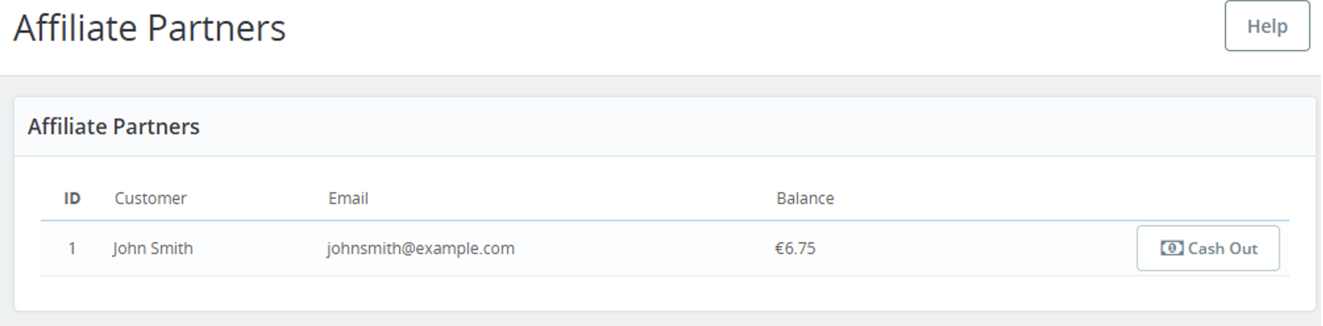The image size is (1323, 326).
Task: Click empty row space between email and €6.75
Action: [642, 248]
